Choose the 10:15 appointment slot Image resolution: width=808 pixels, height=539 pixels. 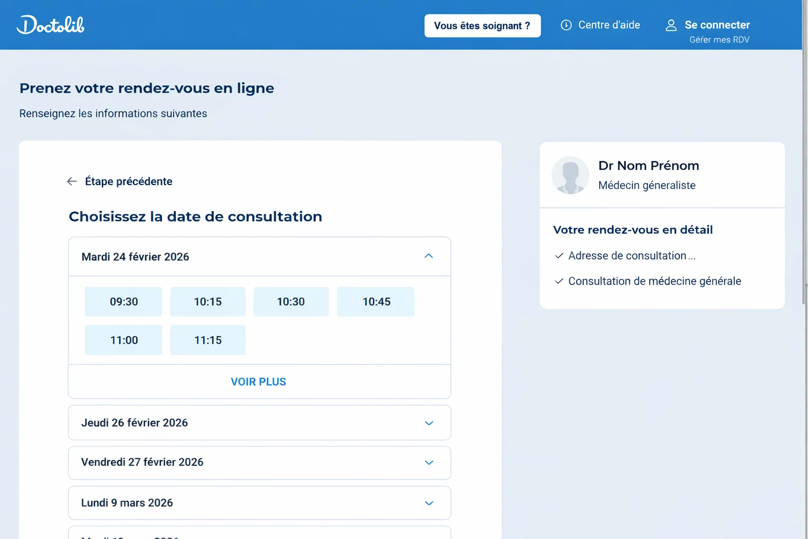tap(208, 302)
